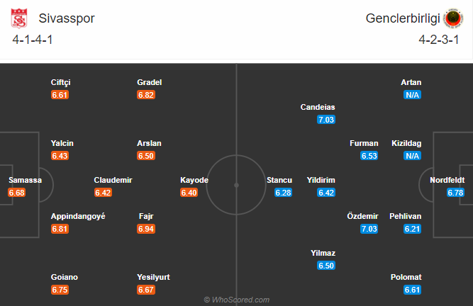Click the WhoScored.com watermark
473x306 pixels.
coord(236,300)
